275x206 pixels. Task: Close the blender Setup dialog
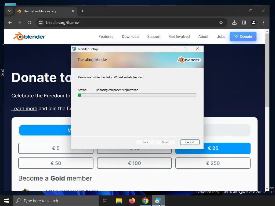pos(197,49)
